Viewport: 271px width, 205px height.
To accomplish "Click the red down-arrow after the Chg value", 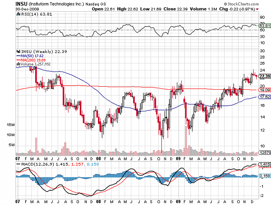I will click(258, 9).
